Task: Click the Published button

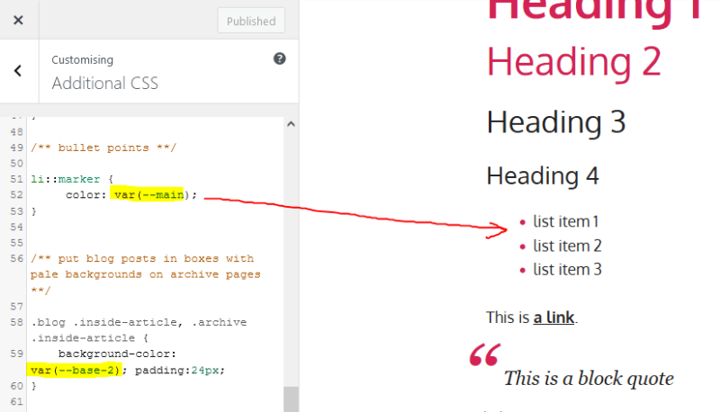Action: (251, 21)
